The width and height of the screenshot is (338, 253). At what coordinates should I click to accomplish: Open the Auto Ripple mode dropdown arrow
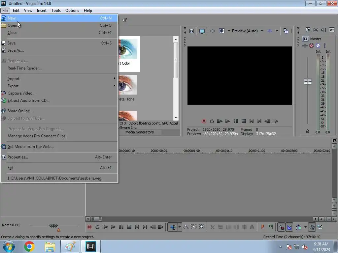coord(305,227)
